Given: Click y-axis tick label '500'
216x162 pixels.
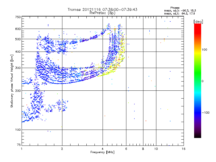Looking at the screenshot, I should (18, 39).
